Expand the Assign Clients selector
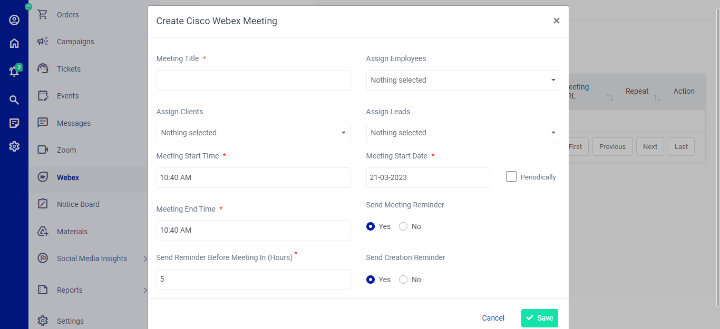 click(x=253, y=133)
